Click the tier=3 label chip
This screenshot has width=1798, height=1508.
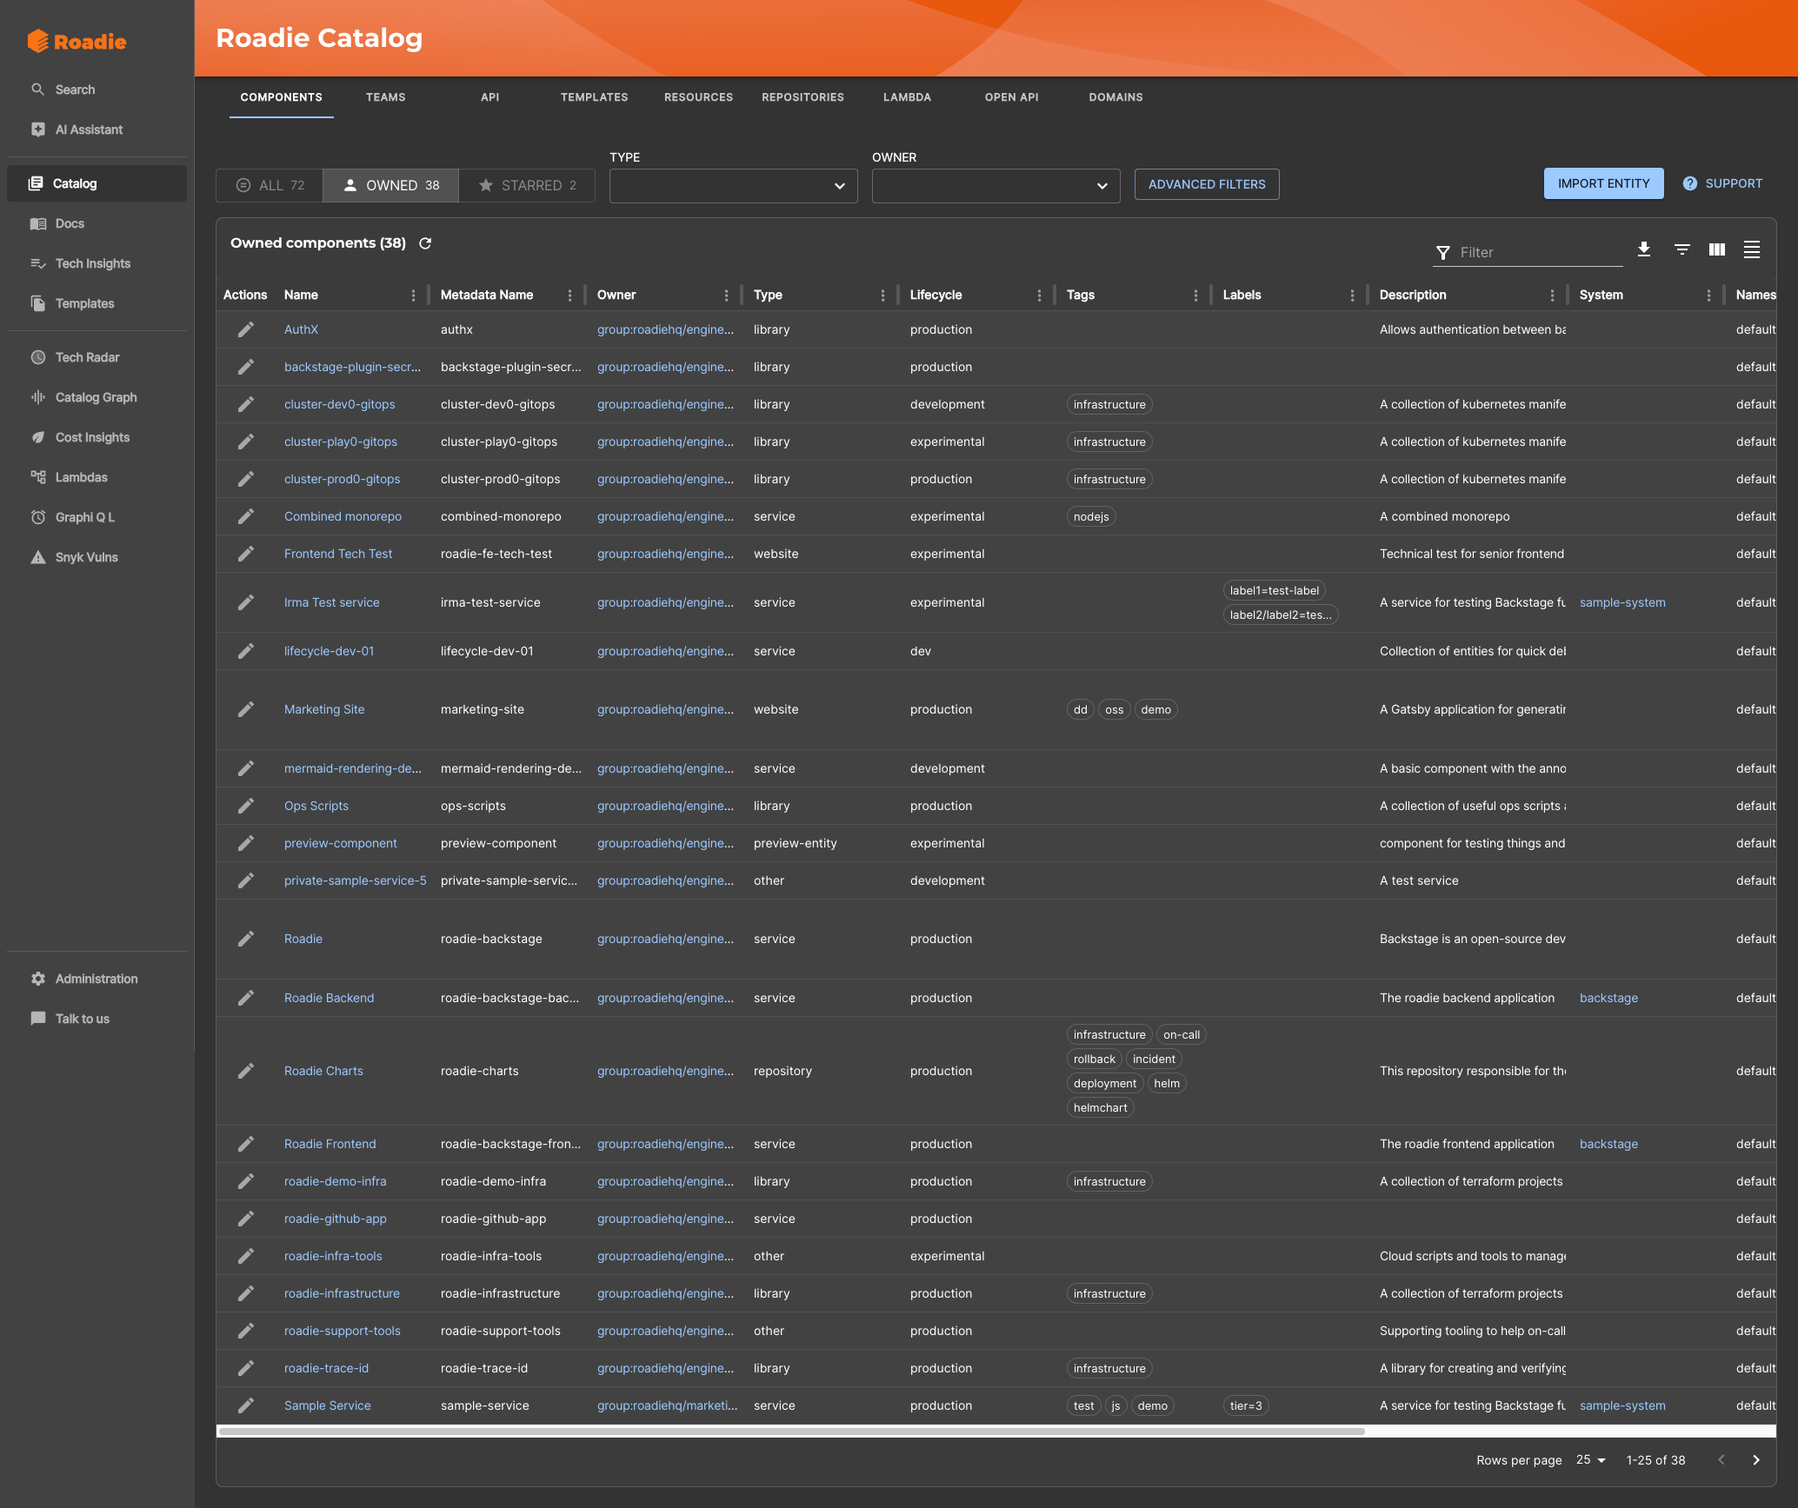click(1246, 1405)
